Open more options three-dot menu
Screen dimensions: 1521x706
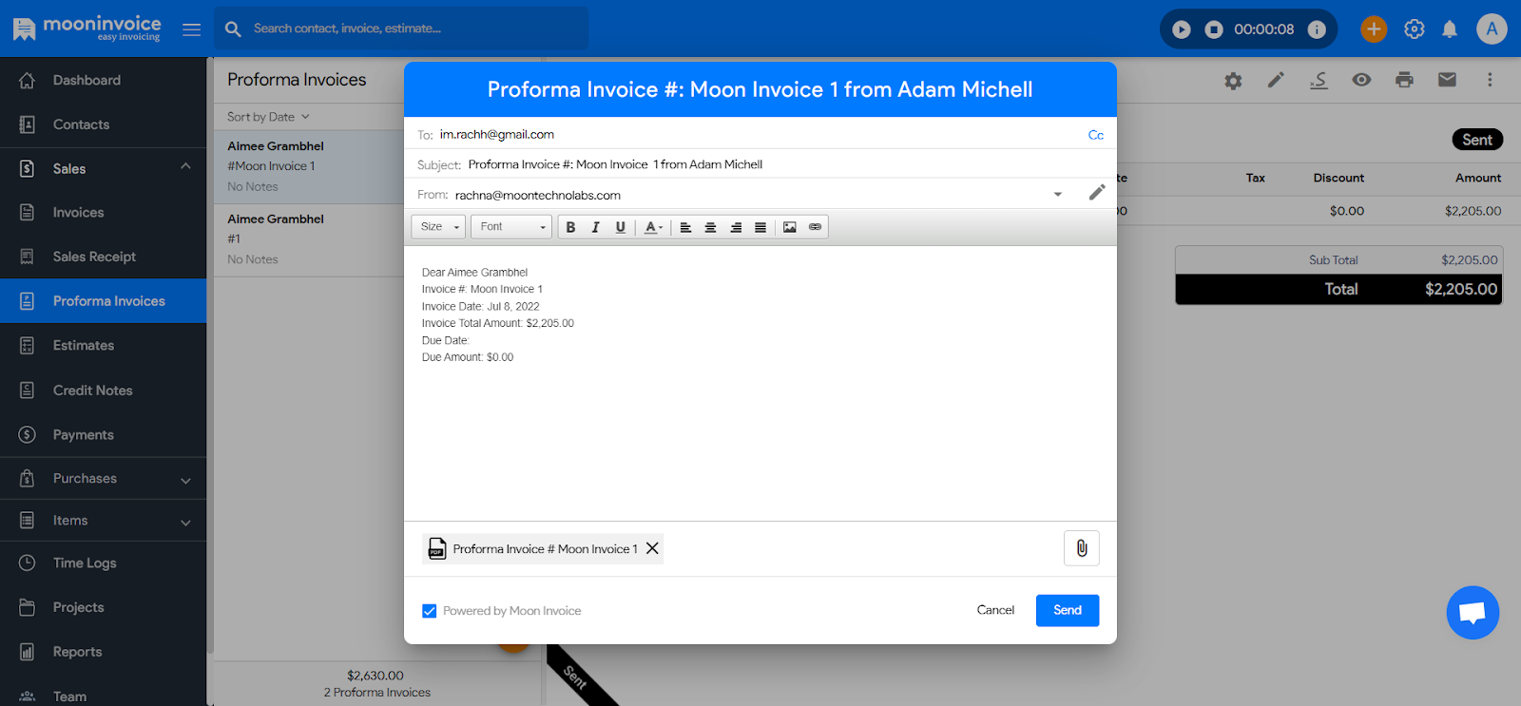(x=1490, y=80)
